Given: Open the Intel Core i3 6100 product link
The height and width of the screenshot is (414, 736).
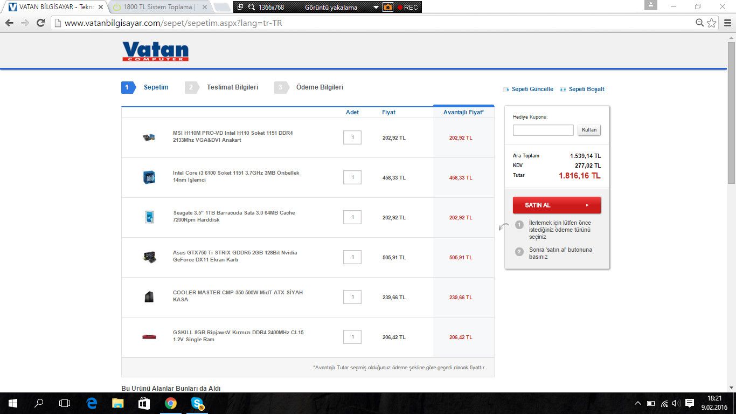Looking at the screenshot, I should tap(236, 176).
